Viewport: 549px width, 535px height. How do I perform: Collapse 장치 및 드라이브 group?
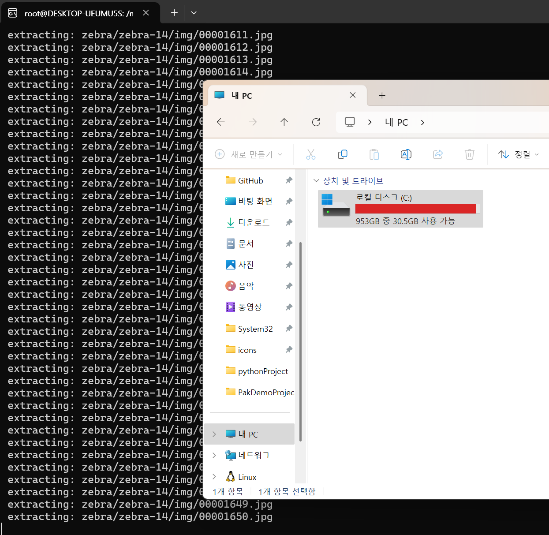click(316, 180)
